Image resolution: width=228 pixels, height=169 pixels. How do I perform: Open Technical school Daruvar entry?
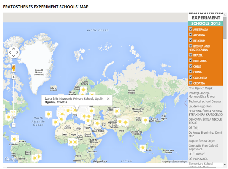205,101
